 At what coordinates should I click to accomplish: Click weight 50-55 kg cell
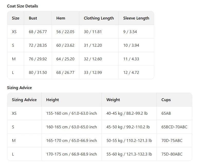[129, 140]
